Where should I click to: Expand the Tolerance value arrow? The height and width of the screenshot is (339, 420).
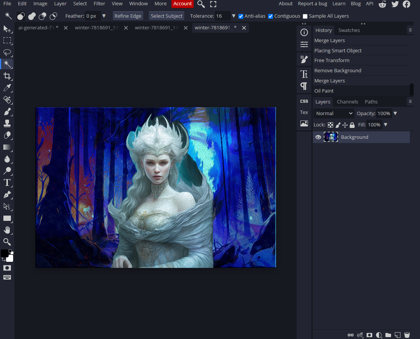click(233, 16)
